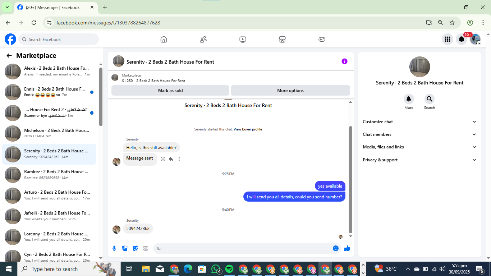Choose a sticker with the sticker icon

[135, 248]
